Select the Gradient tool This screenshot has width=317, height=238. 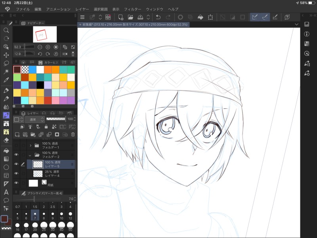coord(6,159)
